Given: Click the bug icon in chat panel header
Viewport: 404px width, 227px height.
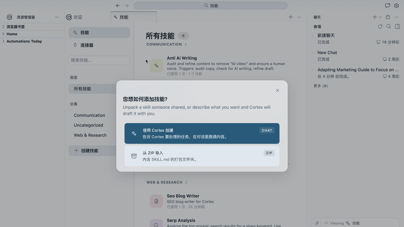Looking at the screenshot, I should [x=388, y=17].
